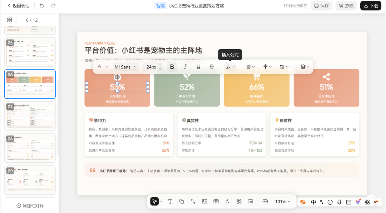386x213 pixels.
Task: Open the 101% zoom dropdown
Action: pyautogui.click(x=283, y=202)
